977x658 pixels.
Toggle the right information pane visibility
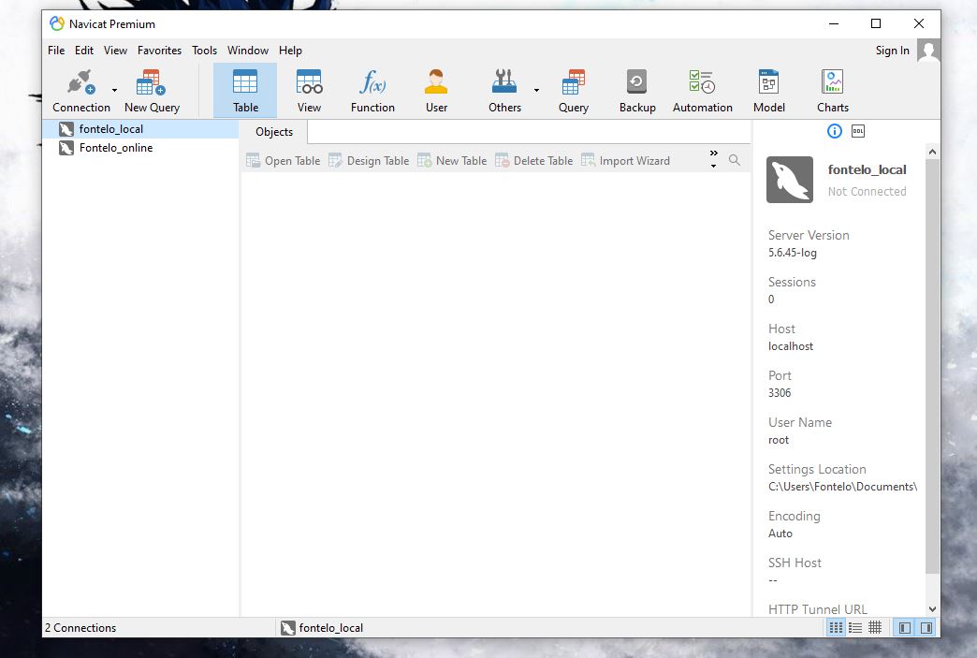click(x=926, y=628)
